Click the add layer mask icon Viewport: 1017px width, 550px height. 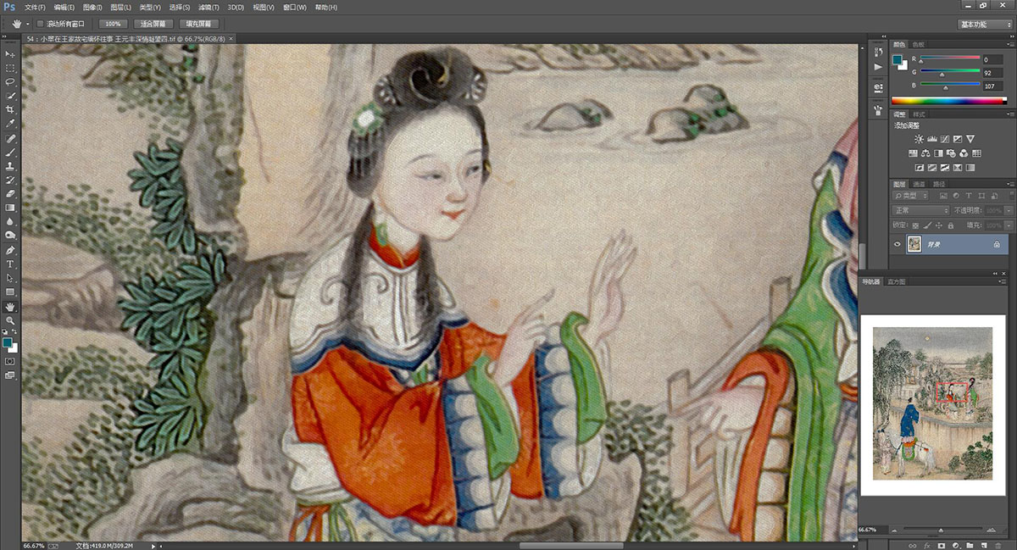[941, 545]
